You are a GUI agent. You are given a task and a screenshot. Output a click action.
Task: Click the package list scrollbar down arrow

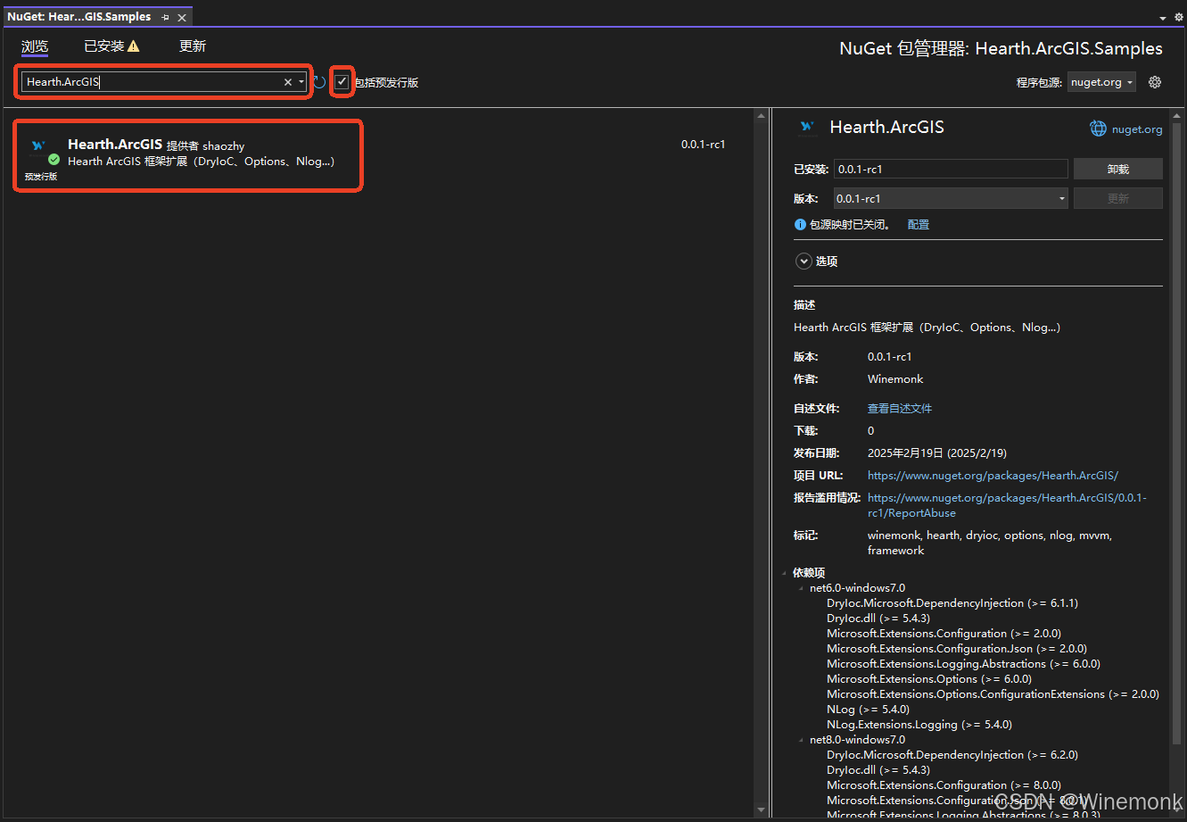pos(761,810)
